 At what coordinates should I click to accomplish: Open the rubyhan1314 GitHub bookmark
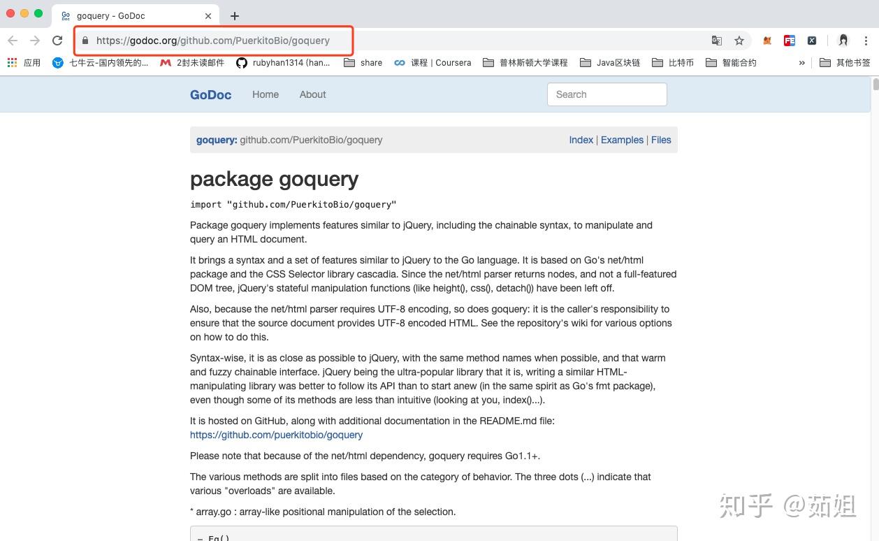(x=284, y=62)
